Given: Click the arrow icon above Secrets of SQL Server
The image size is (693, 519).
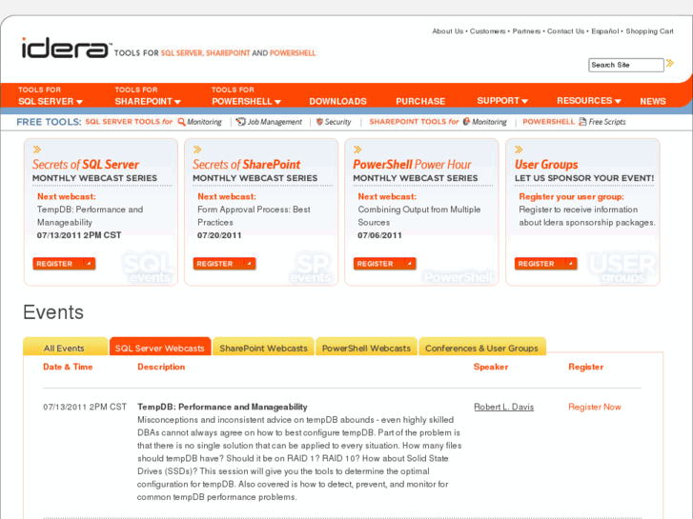Looking at the screenshot, I should (37, 150).
